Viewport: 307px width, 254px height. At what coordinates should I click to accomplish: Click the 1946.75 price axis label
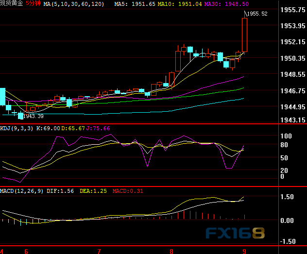(x=293, y=91)
